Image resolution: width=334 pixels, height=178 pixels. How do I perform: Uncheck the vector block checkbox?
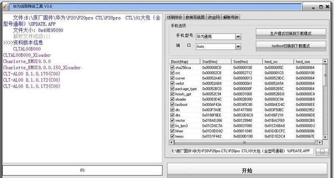tap(172, 120)
